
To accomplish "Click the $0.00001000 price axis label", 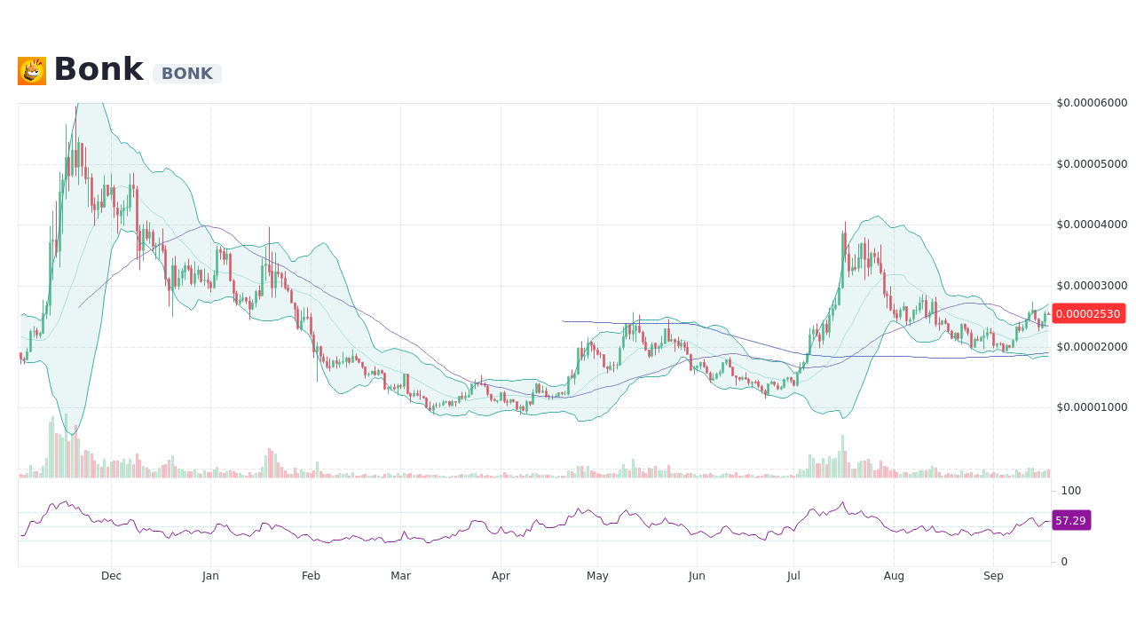I will (x=1091, y=408).
